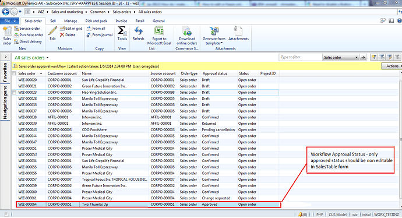The height and width of the screenshot is (218, 402).
Task: Create a Purchase order
Action: pyautogui.click(x=29, y=35)
